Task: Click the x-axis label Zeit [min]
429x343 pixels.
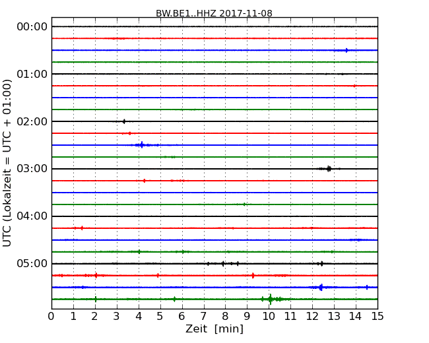Action: (214, 328)
